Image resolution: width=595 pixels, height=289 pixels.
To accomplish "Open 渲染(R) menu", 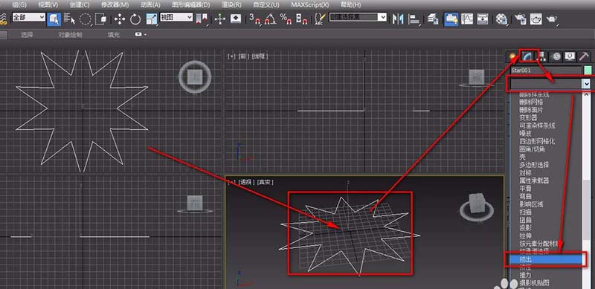I will [x=231, y=5].
